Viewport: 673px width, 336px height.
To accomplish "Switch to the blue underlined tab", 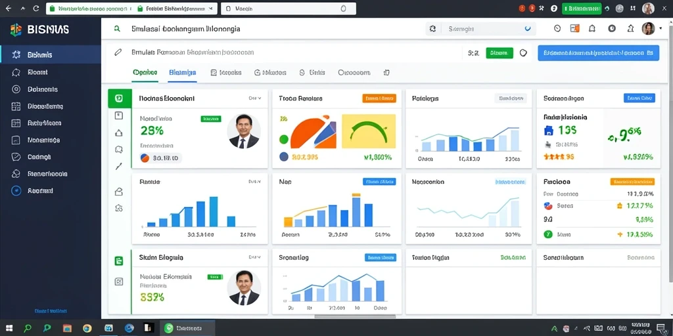I will click(183, 73).
